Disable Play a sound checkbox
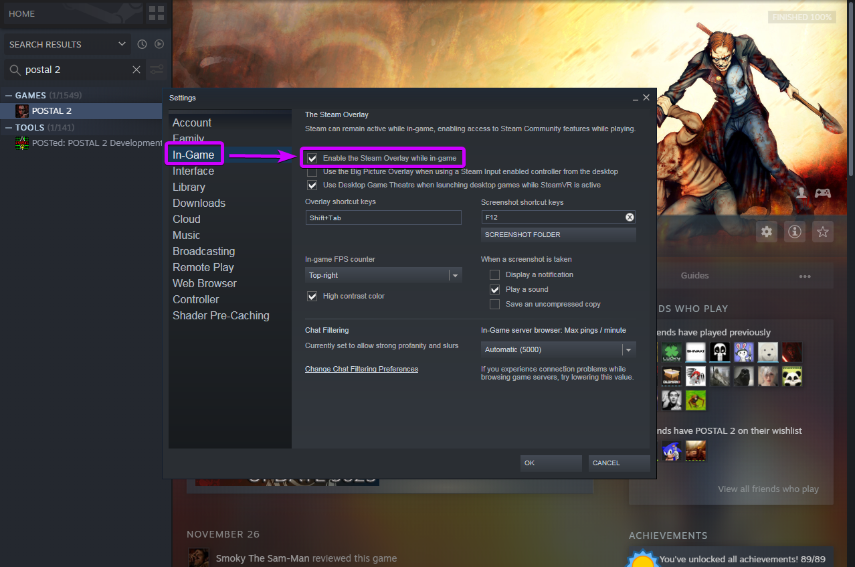This screenshot has height=567, width=855. [x=494, y=290]
